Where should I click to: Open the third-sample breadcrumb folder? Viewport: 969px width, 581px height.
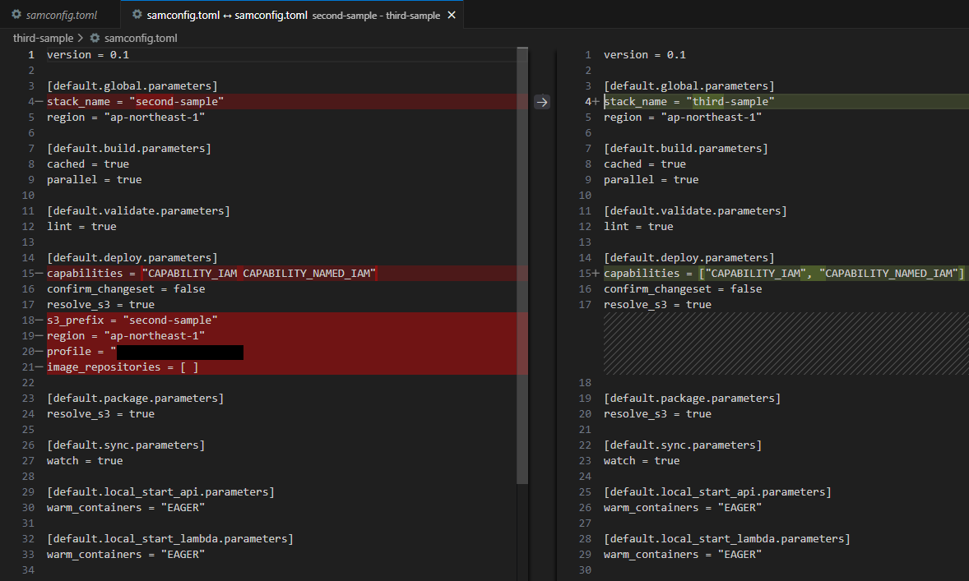(x=44, y=39)
